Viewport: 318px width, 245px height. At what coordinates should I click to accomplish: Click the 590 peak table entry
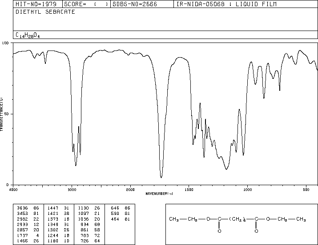121,214
